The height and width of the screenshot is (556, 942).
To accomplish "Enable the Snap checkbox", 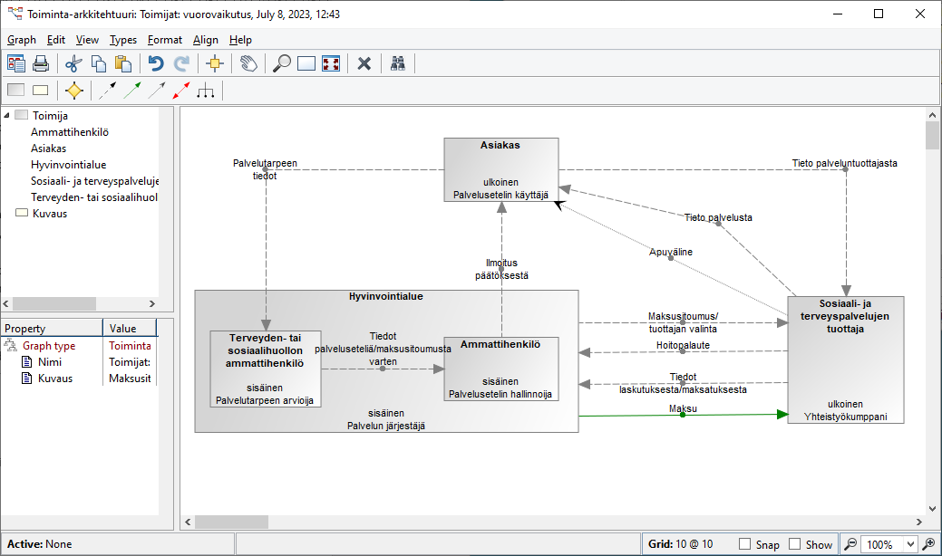I will click(744, 544).
